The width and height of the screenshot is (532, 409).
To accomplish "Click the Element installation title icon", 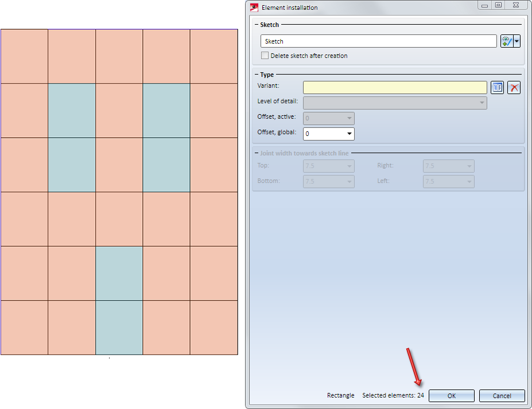I will click(254, 7).
